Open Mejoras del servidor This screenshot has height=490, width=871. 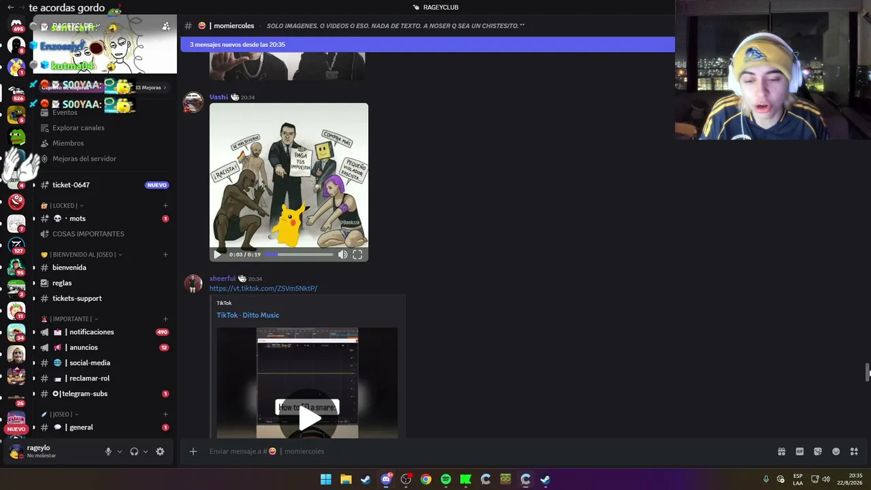pos(84,159)
